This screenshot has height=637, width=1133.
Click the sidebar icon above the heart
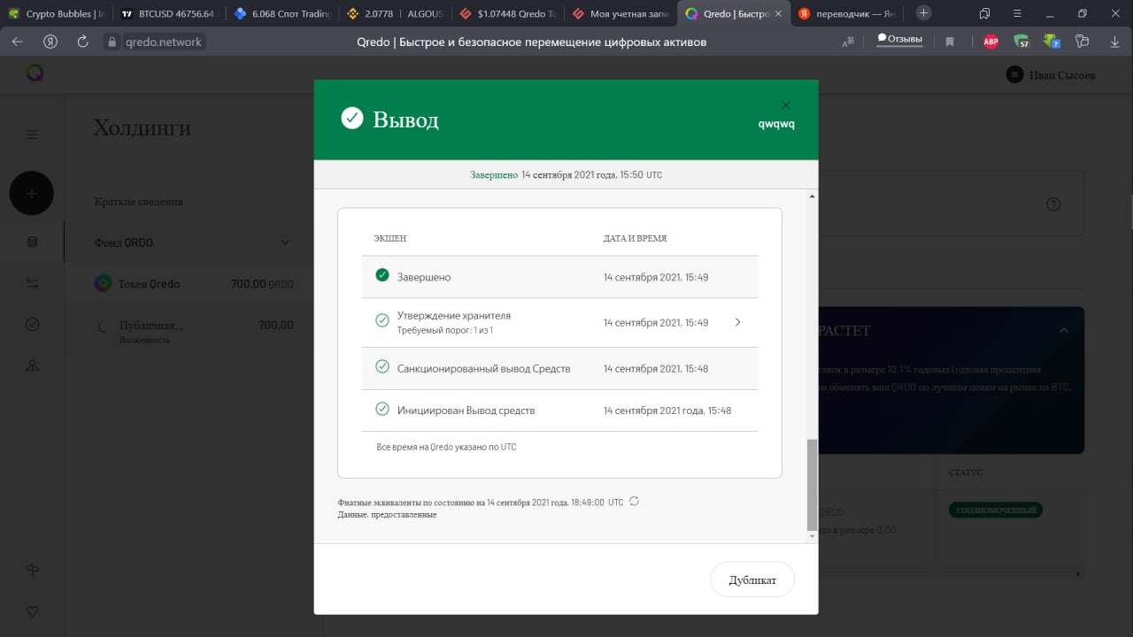32,571
